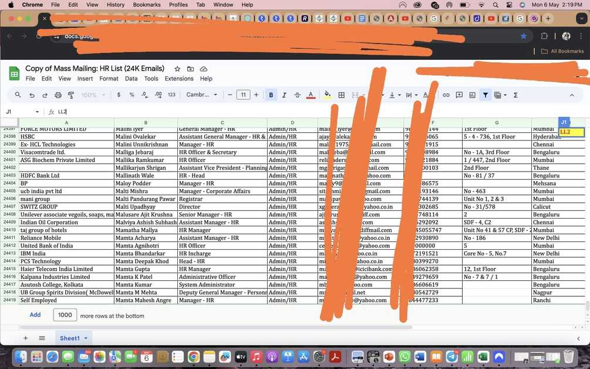Image resolution: width=590 pixels, height=369 pixels.
Task: Insert link using chain icon
Action: coord(446,95)
